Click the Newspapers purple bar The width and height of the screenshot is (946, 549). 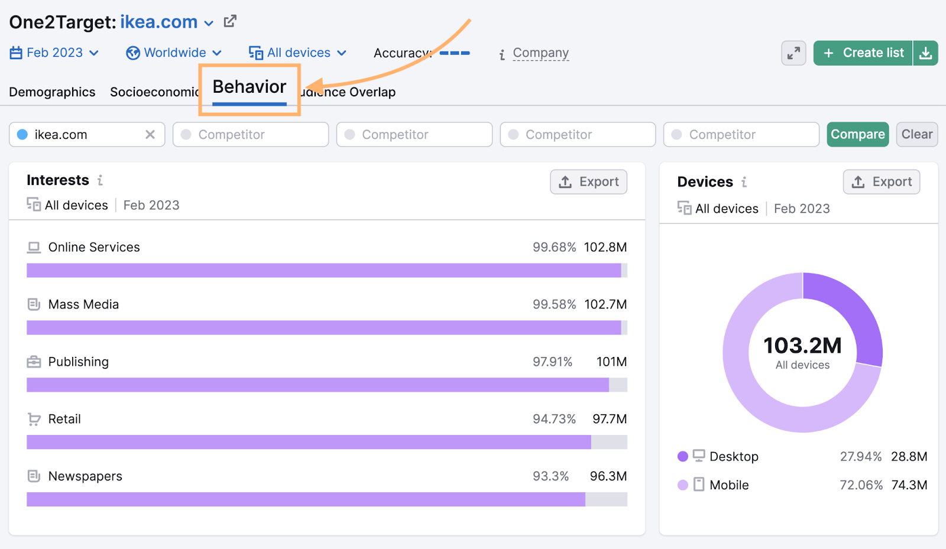pyautogui.click(x=306, y=500)
